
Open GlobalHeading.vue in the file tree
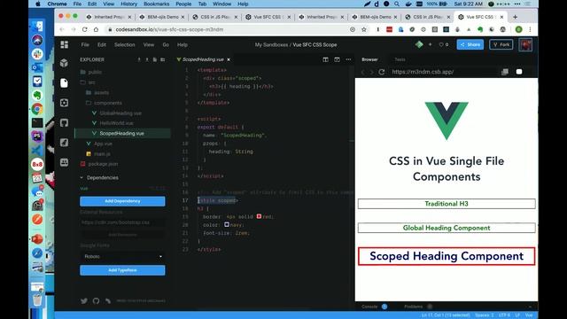[120, 113]
